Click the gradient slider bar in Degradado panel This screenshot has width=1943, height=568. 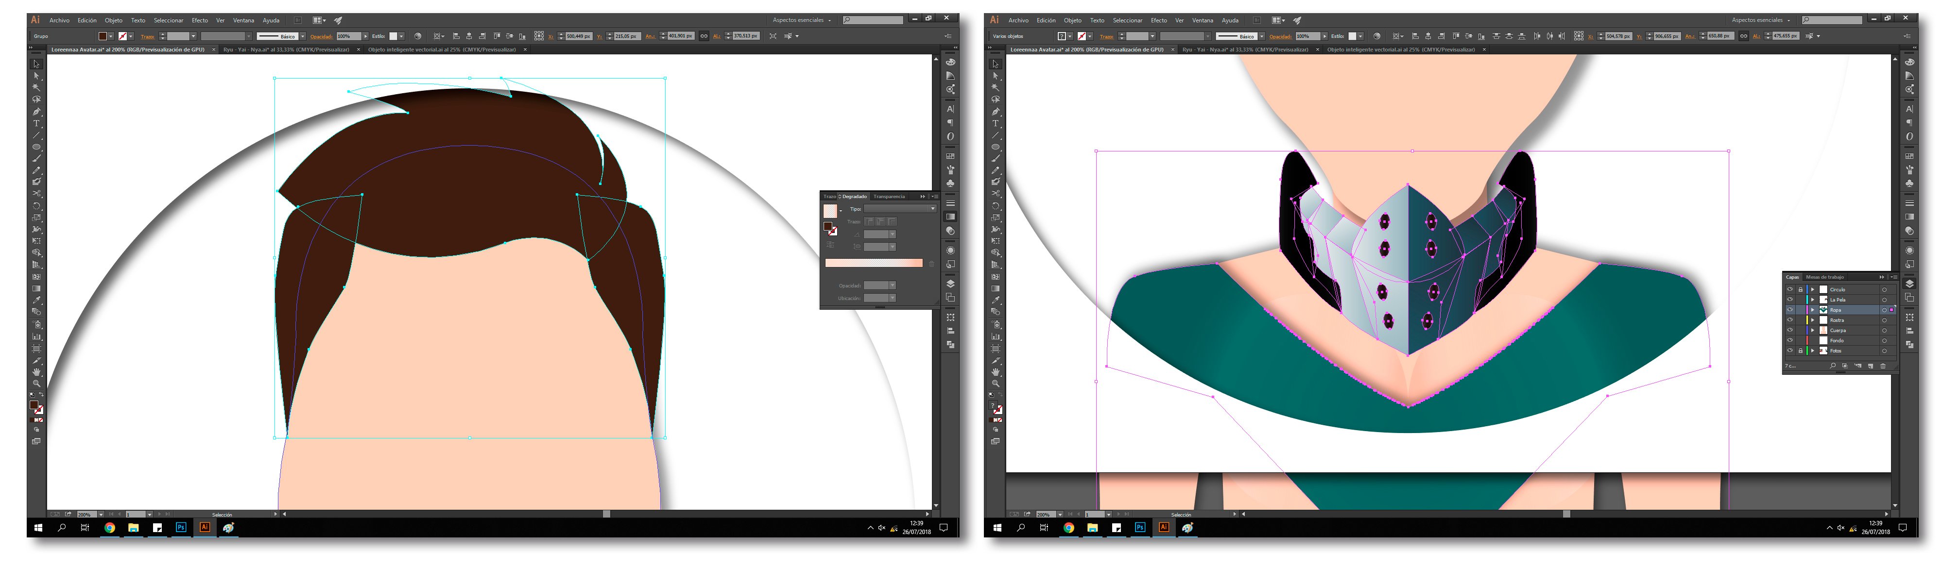874,263
